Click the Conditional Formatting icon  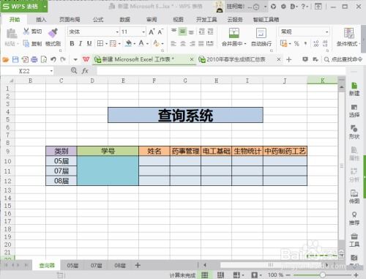pos(348,33)
